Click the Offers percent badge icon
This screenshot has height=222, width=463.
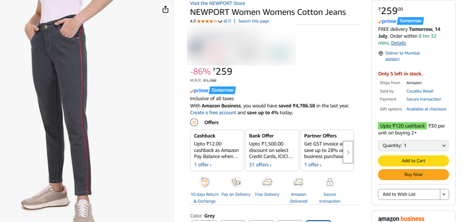(194, 122)
